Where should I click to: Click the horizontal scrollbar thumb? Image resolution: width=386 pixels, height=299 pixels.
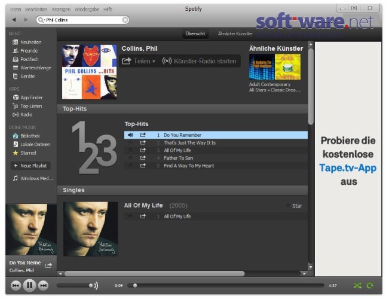point(155,274)
